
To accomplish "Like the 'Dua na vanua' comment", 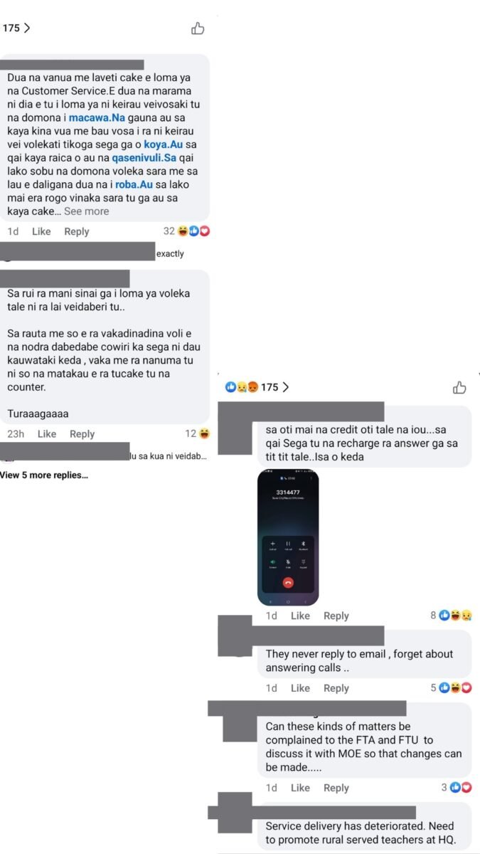I will [41, 231].
